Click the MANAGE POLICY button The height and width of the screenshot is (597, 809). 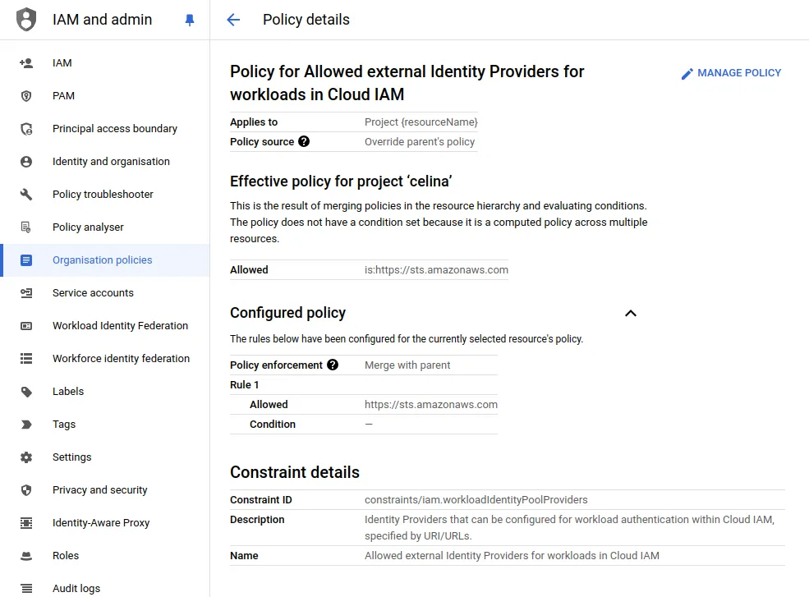(731, 72)
